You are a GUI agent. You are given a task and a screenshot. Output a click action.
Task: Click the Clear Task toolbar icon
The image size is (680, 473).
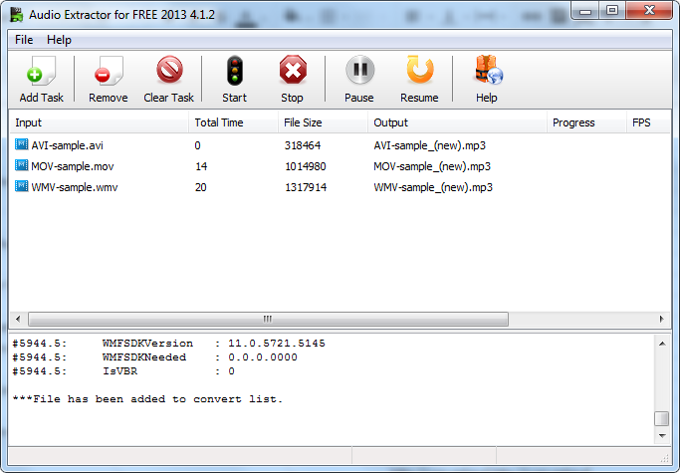pos(169,70)
